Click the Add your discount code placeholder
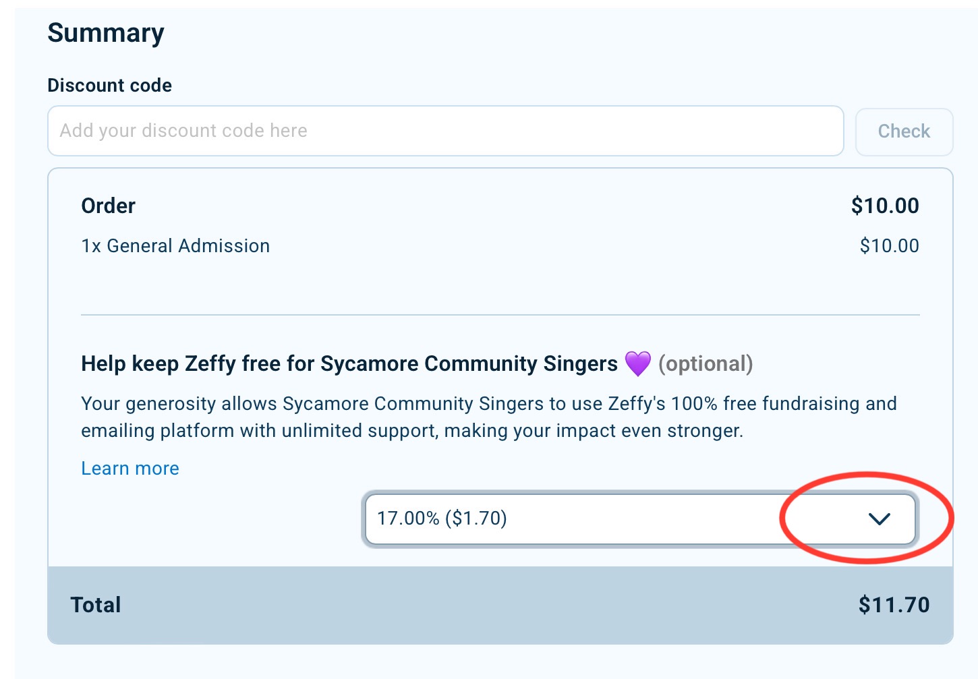Viewport: 978px width, 679px height. click(183, 131)
